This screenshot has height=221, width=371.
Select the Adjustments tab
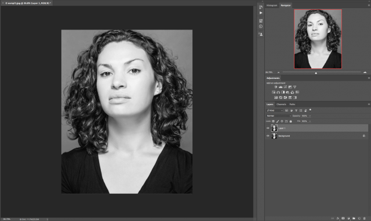click(x=273, y=78)
